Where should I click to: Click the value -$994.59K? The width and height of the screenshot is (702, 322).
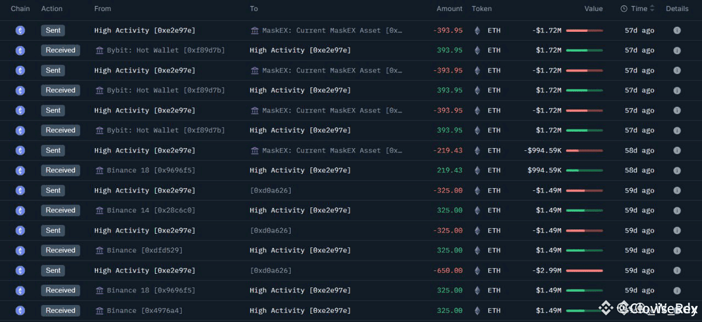click(542, 150)
